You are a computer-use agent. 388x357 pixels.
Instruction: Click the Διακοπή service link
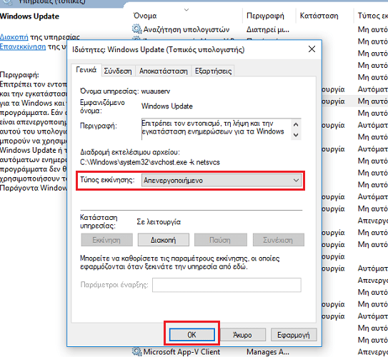14,37
